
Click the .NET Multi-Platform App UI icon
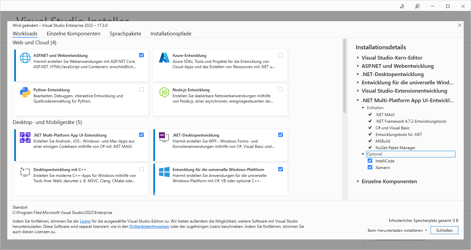(x=25, y=138)
